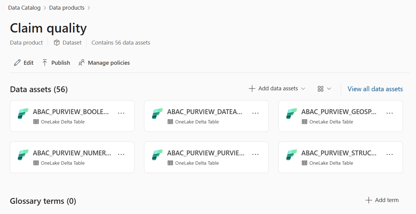Viewport: 416px width, 214px height.
Task: Open more options for ABAC_PURVIEW_DATEA asset
Action: [255, 113]
